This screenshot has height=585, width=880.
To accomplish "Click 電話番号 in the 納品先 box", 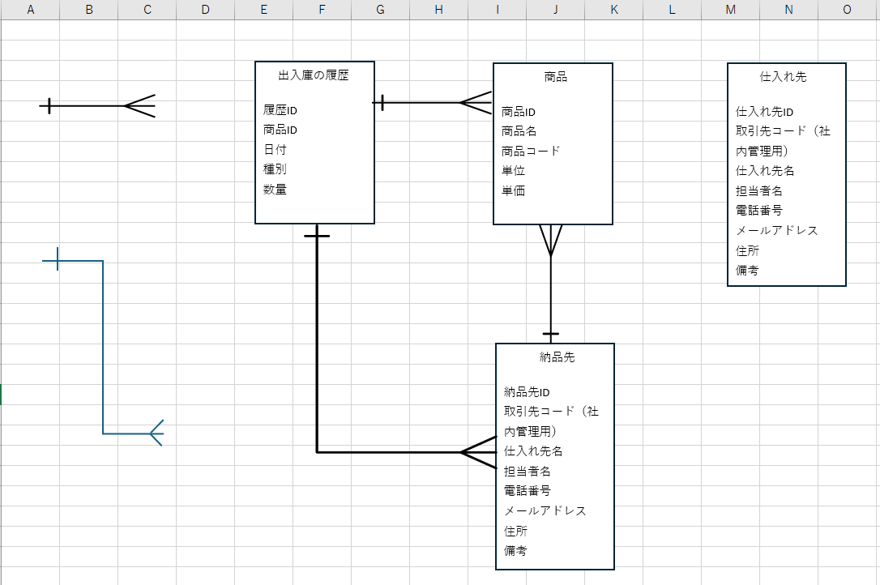I will 527,491.
